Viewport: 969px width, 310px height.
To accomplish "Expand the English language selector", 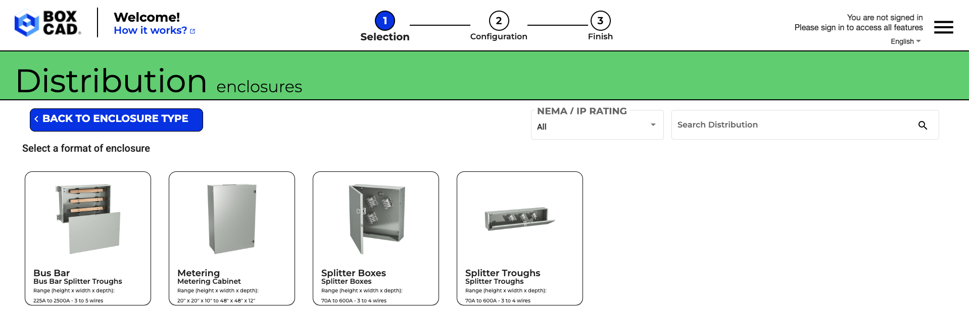I will (905, 41).
